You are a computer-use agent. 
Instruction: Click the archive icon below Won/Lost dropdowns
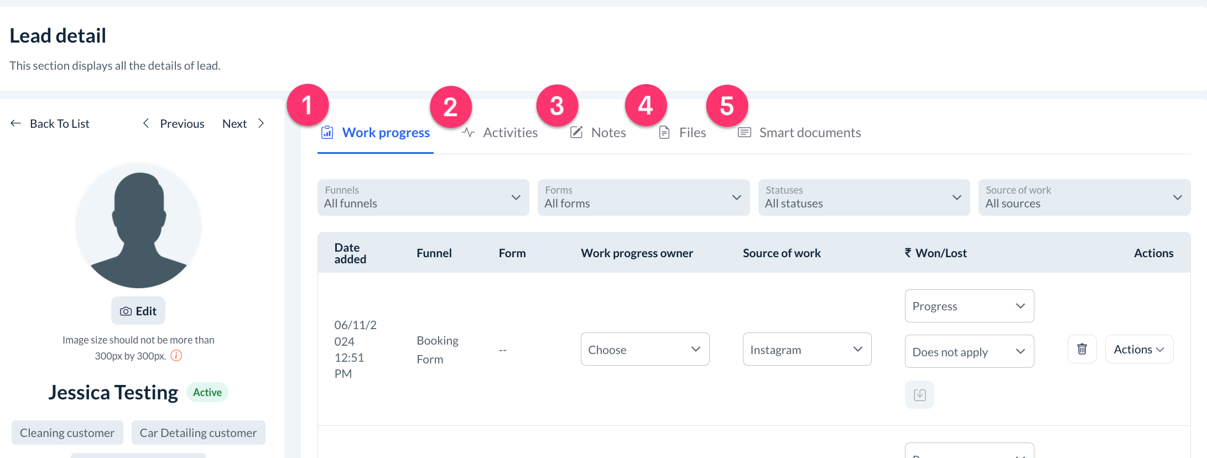coord(919,394)
